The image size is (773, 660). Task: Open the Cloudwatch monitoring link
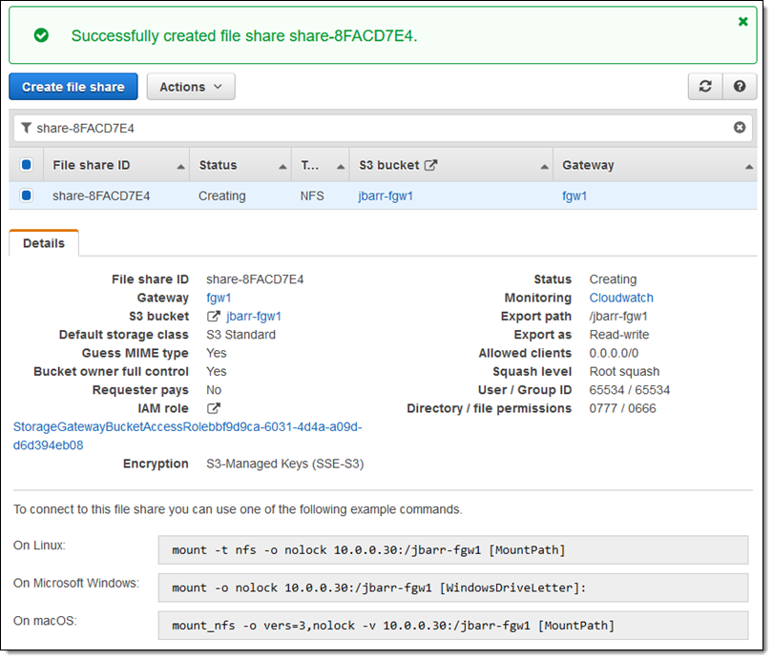coord(621,298)
